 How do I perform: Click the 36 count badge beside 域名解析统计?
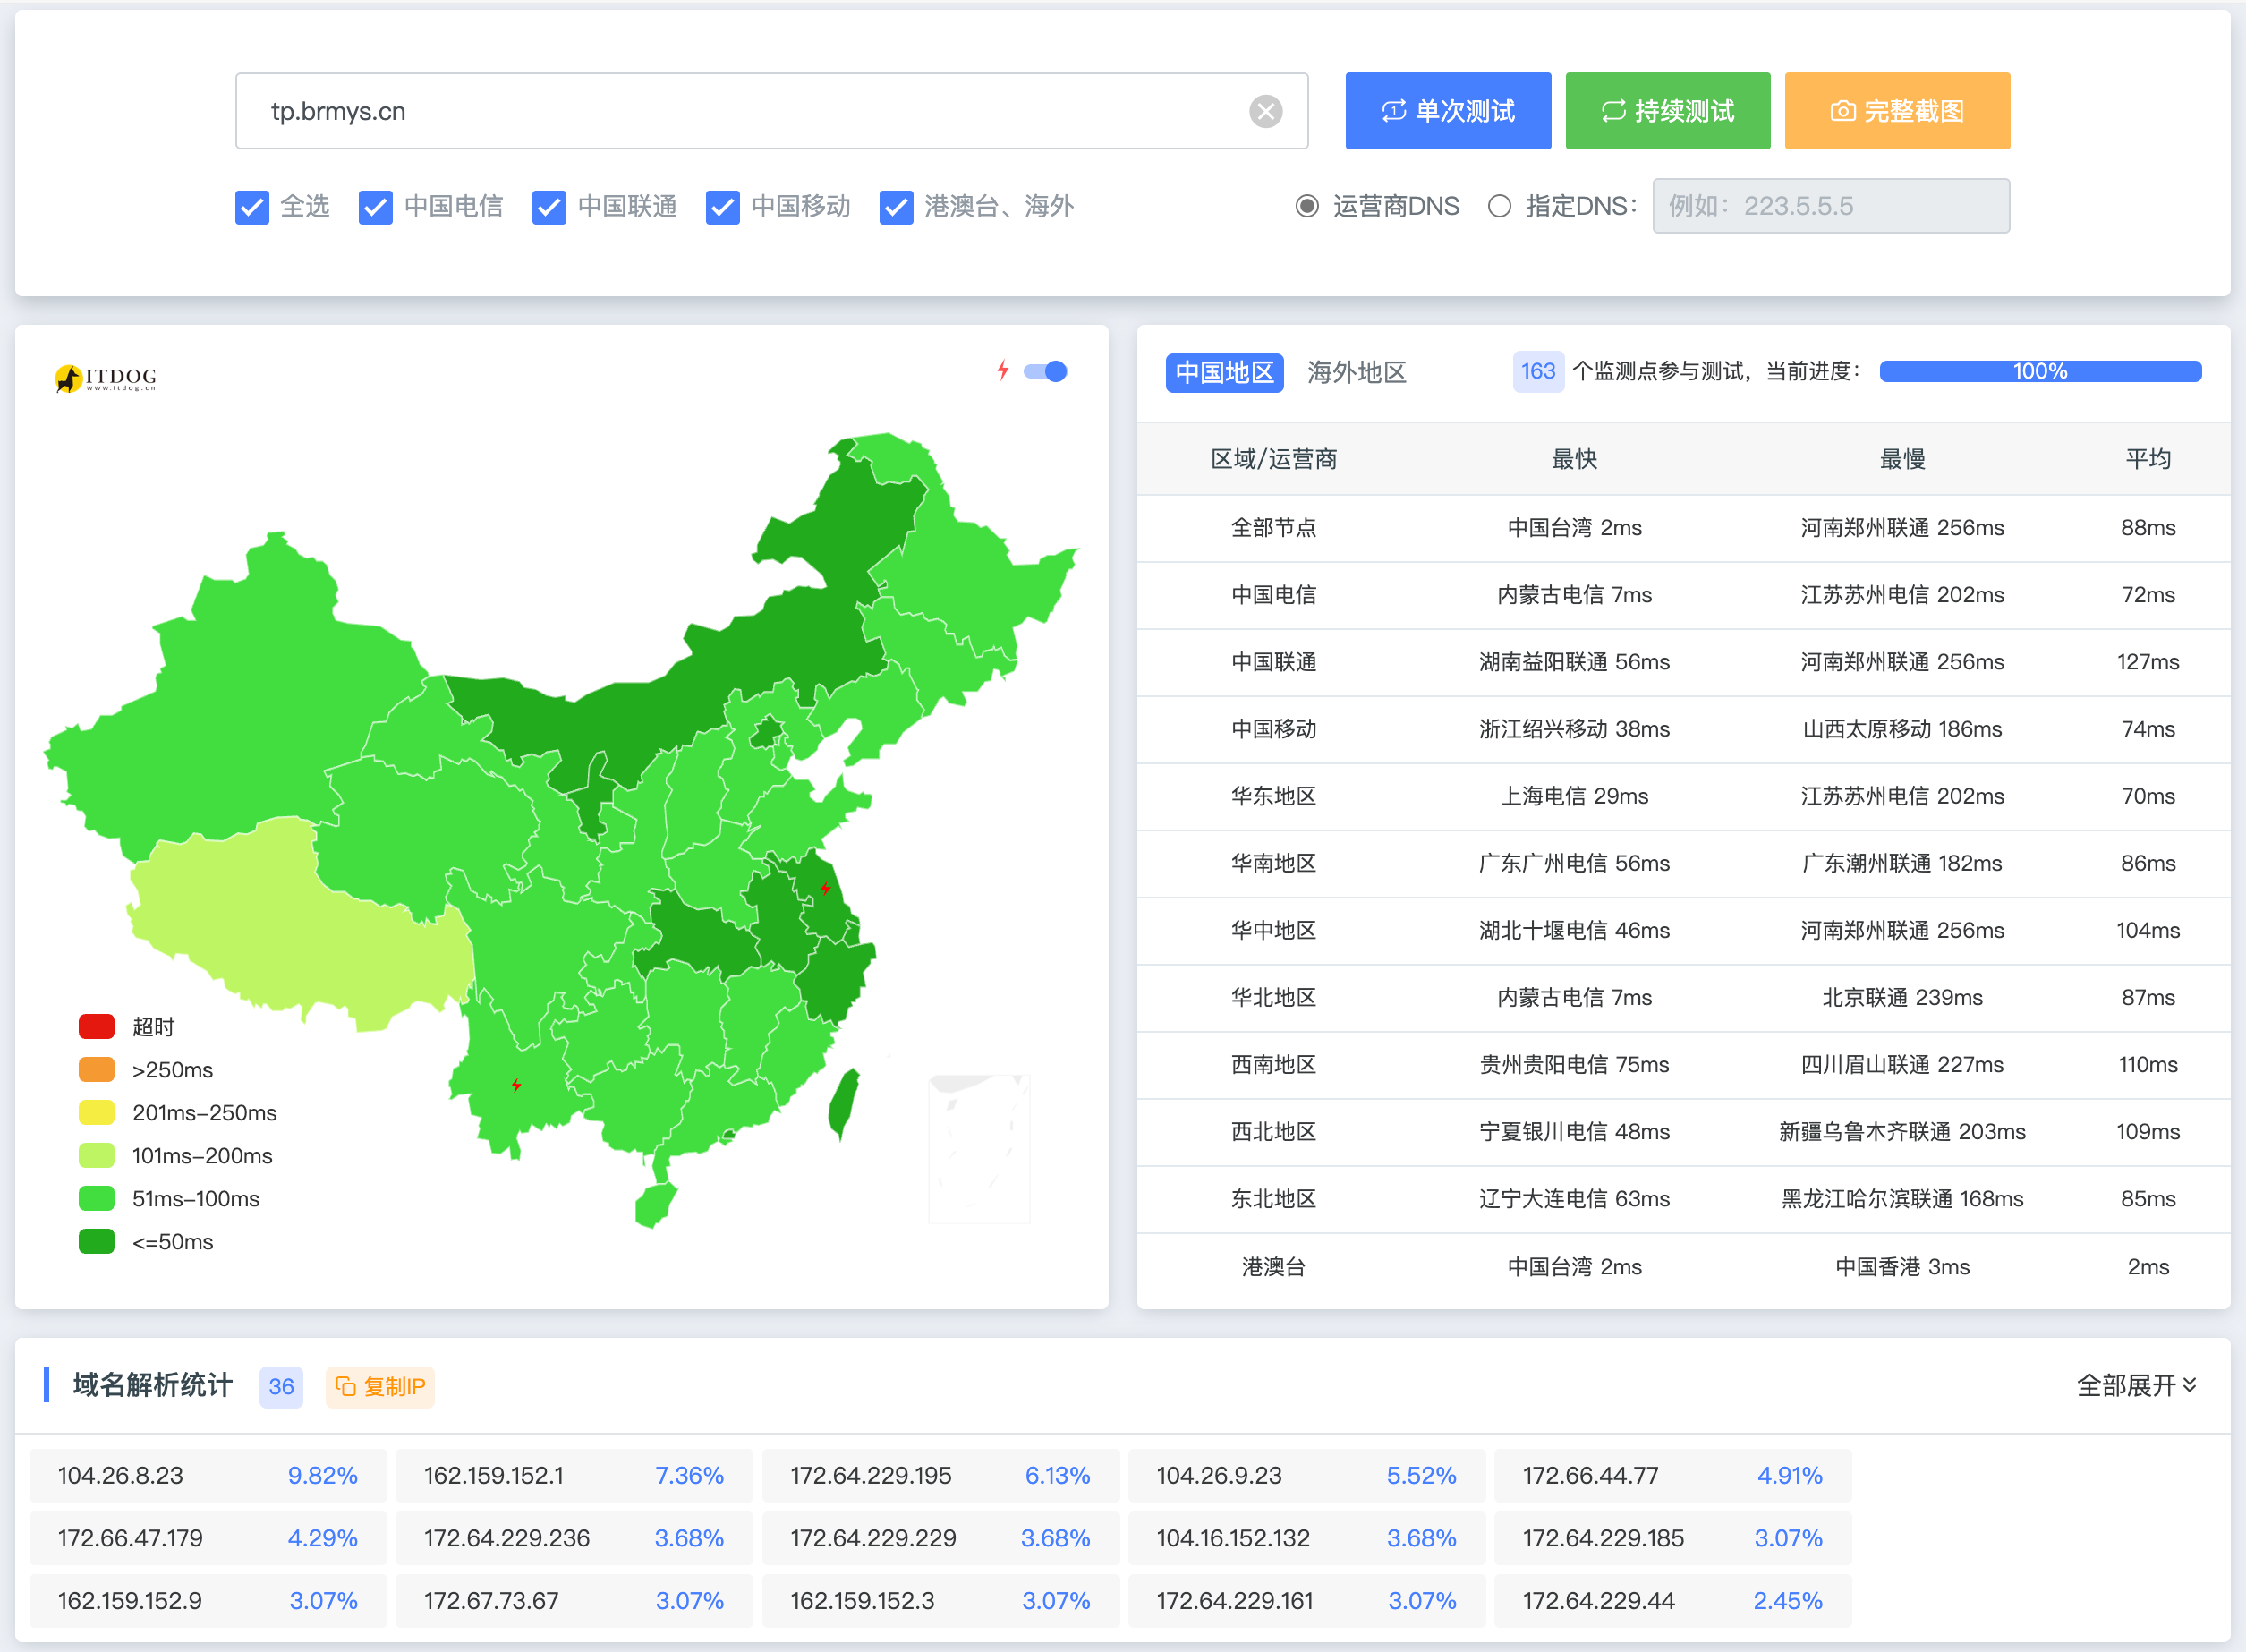click(281, 1386)
